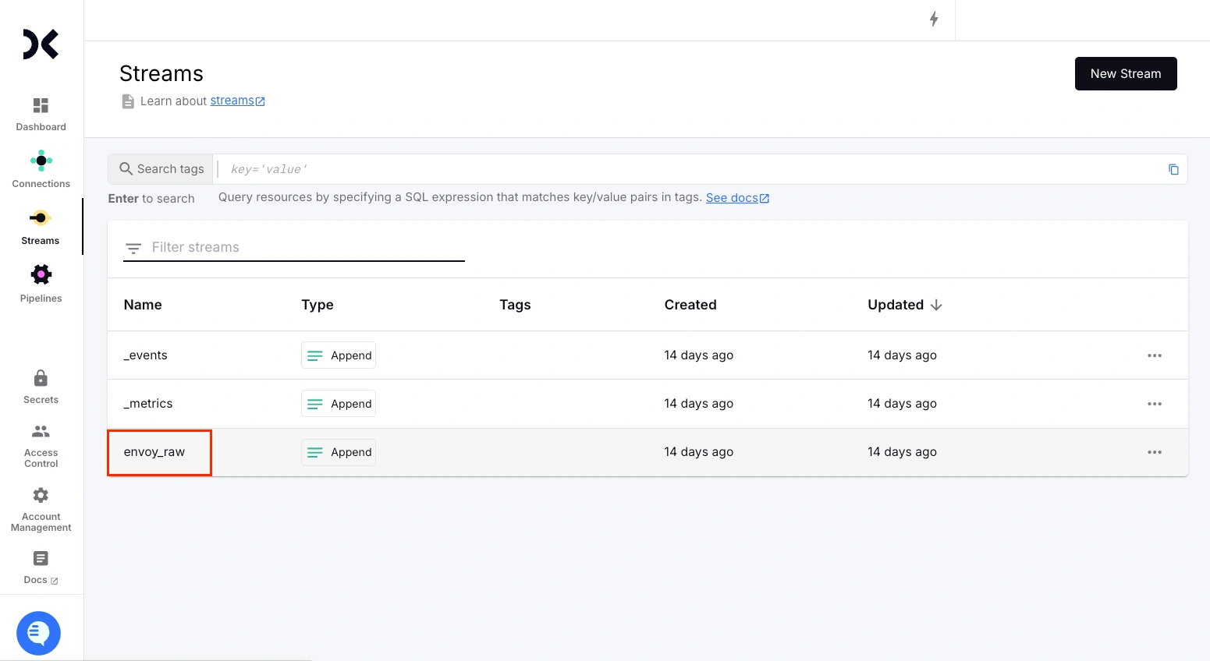Open more options for _events row
This screenshot has height=661, width=1210.
(x=1155, y=355)
